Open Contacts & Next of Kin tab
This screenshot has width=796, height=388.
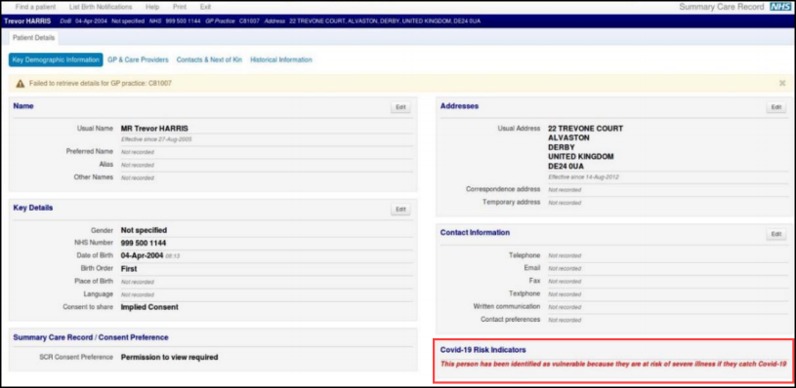pyautogui.click(x=209, y=59)
